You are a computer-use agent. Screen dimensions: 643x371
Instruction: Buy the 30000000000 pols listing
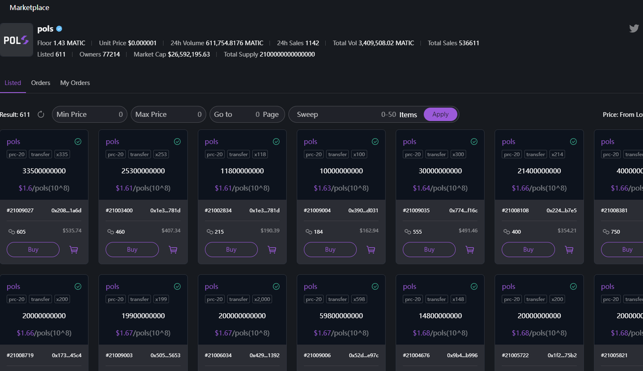tap(429, 249)
